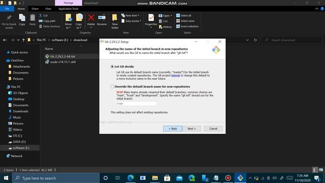Screen dimensions: 325x183
Task: Open OneDrive in navigation pane
Action: 17,60
